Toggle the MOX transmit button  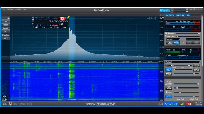(x=176, y=43)
